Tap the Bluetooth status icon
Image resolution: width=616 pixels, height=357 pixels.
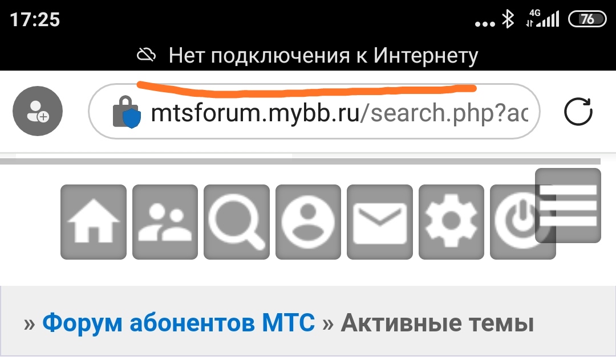[508, 19]
